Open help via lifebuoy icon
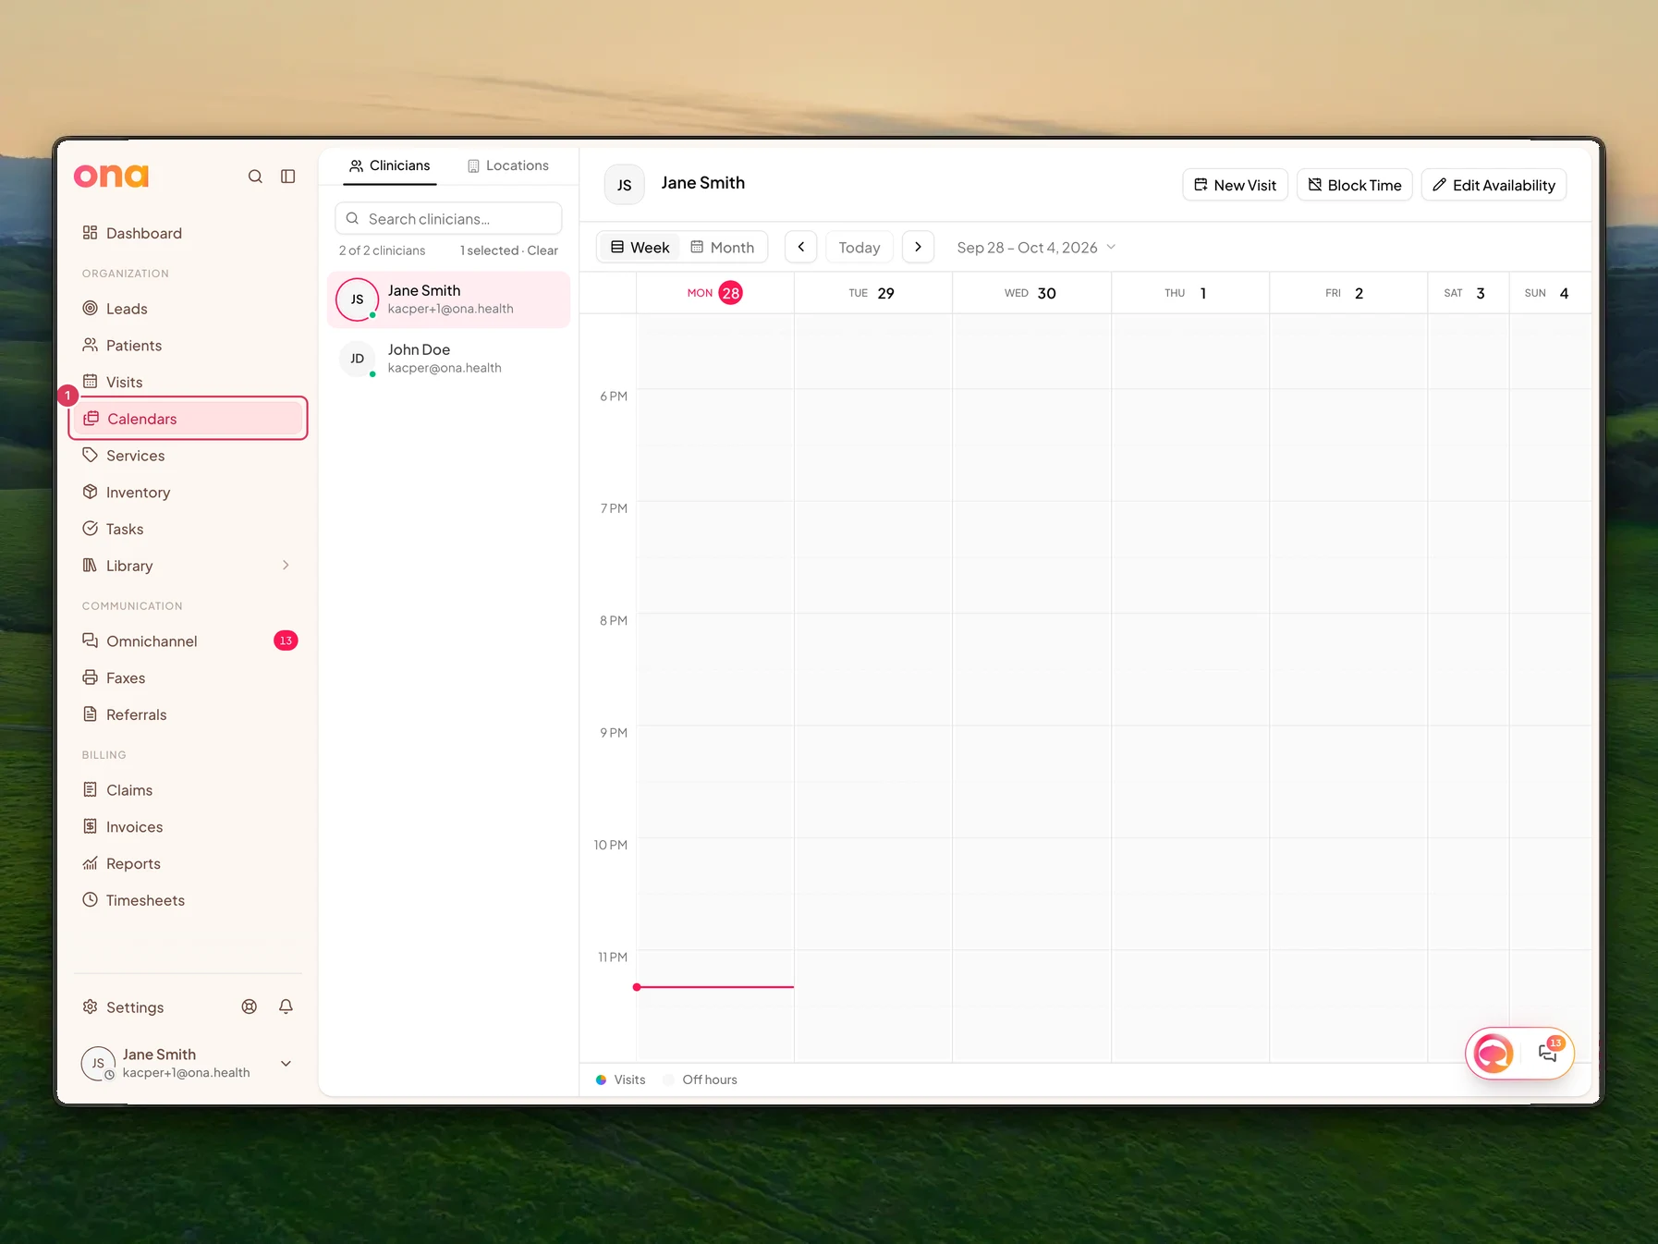The image size is (1658, 1244). click(x=250, y=1006)
